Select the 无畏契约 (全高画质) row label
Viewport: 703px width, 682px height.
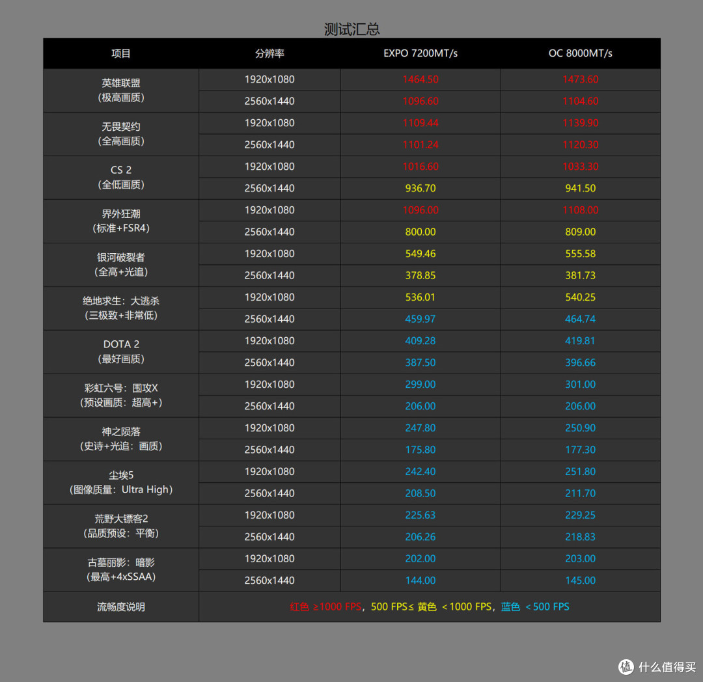coord(120,134)
